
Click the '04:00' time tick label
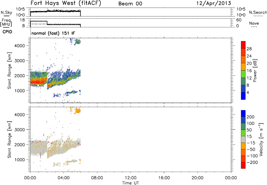click(63, 178)
